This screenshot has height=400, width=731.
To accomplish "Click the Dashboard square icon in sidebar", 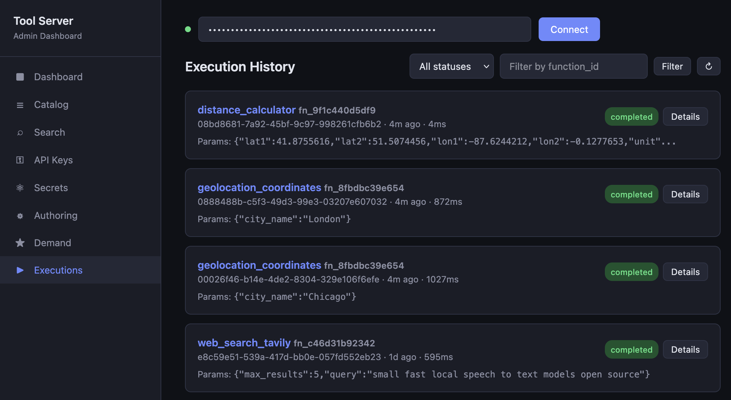I will point(20,77).
